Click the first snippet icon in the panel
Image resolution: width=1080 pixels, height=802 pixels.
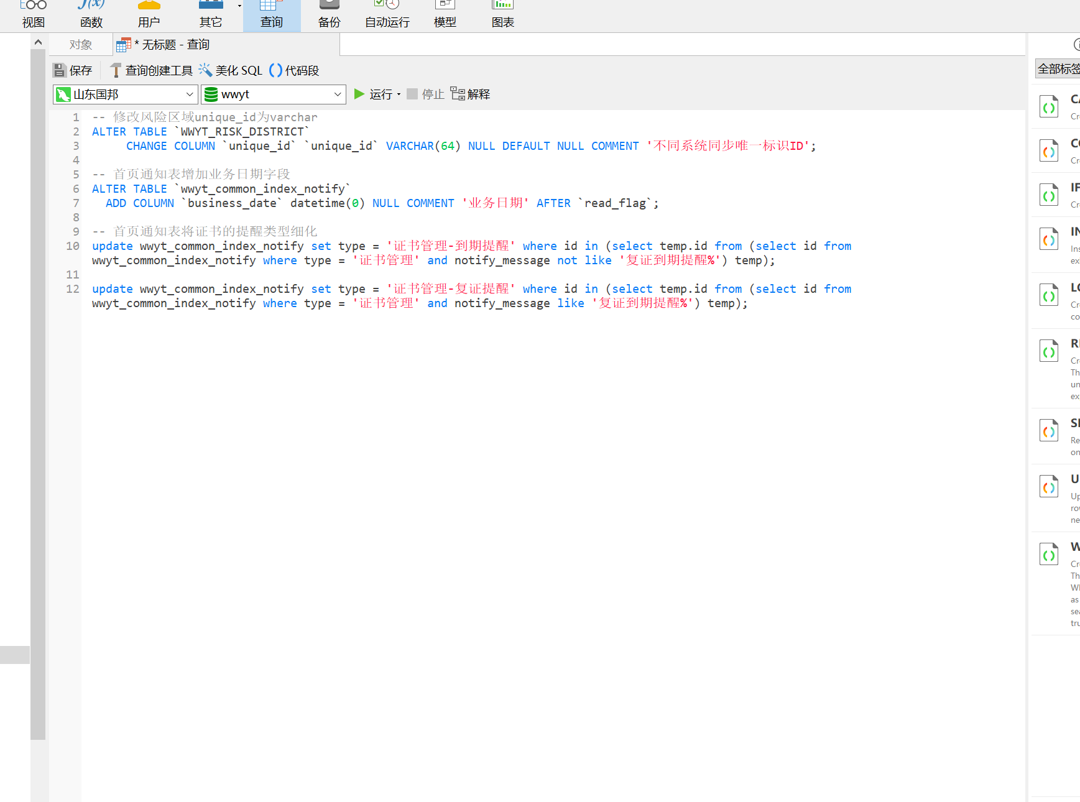tap(1049, 107)
